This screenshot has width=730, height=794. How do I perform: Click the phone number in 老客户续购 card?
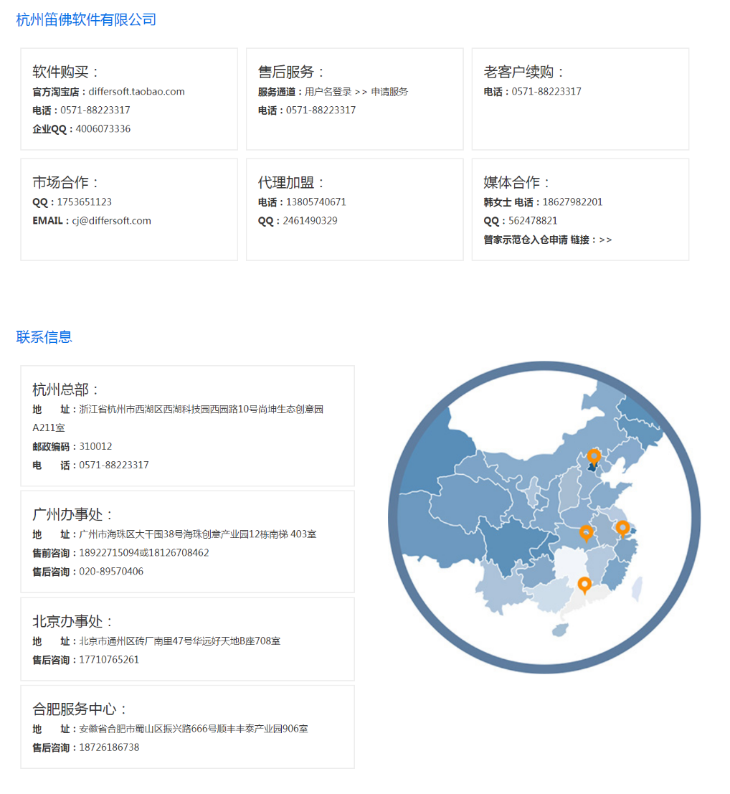(x=546, y=92)
